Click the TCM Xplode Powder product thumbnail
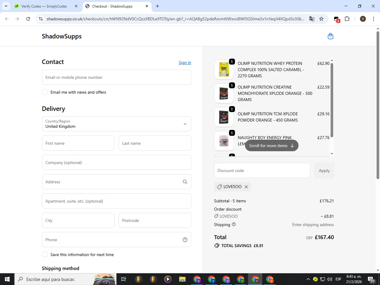The height and width of the screenshot is (285, 380). 224,117
